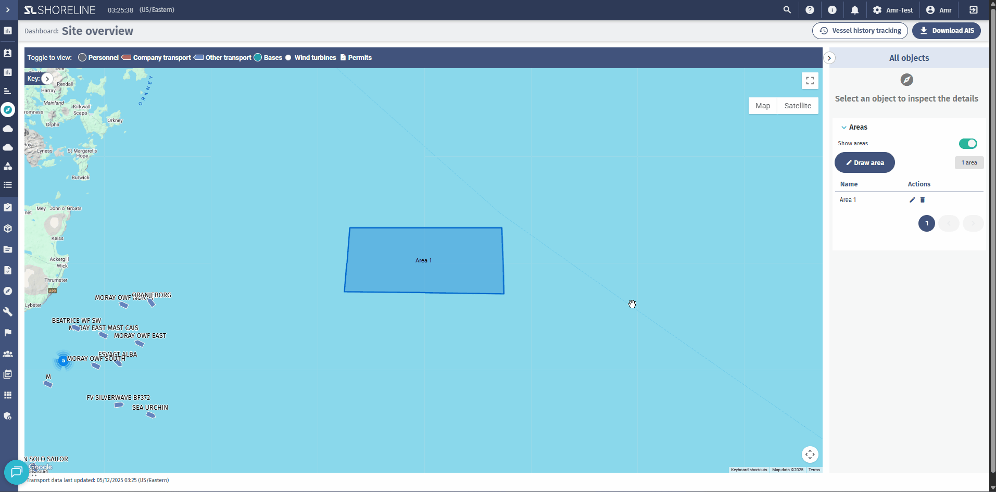This screenshot has width=996, height=492.
Task: Select the Map view tab
Action: pos(762,106)
